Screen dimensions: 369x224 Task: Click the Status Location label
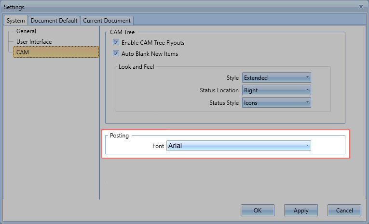coord(219,90)
